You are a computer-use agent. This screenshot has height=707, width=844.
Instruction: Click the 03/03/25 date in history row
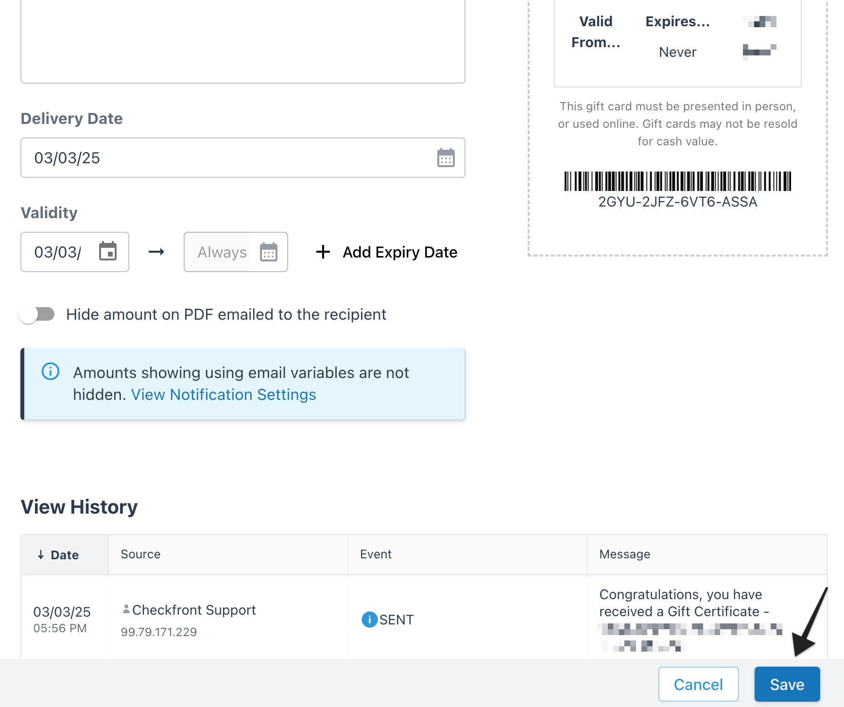click(62, 612)
